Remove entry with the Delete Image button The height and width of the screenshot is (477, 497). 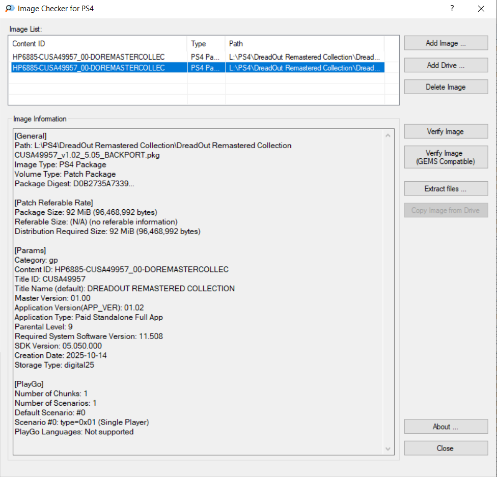(446, 87)
